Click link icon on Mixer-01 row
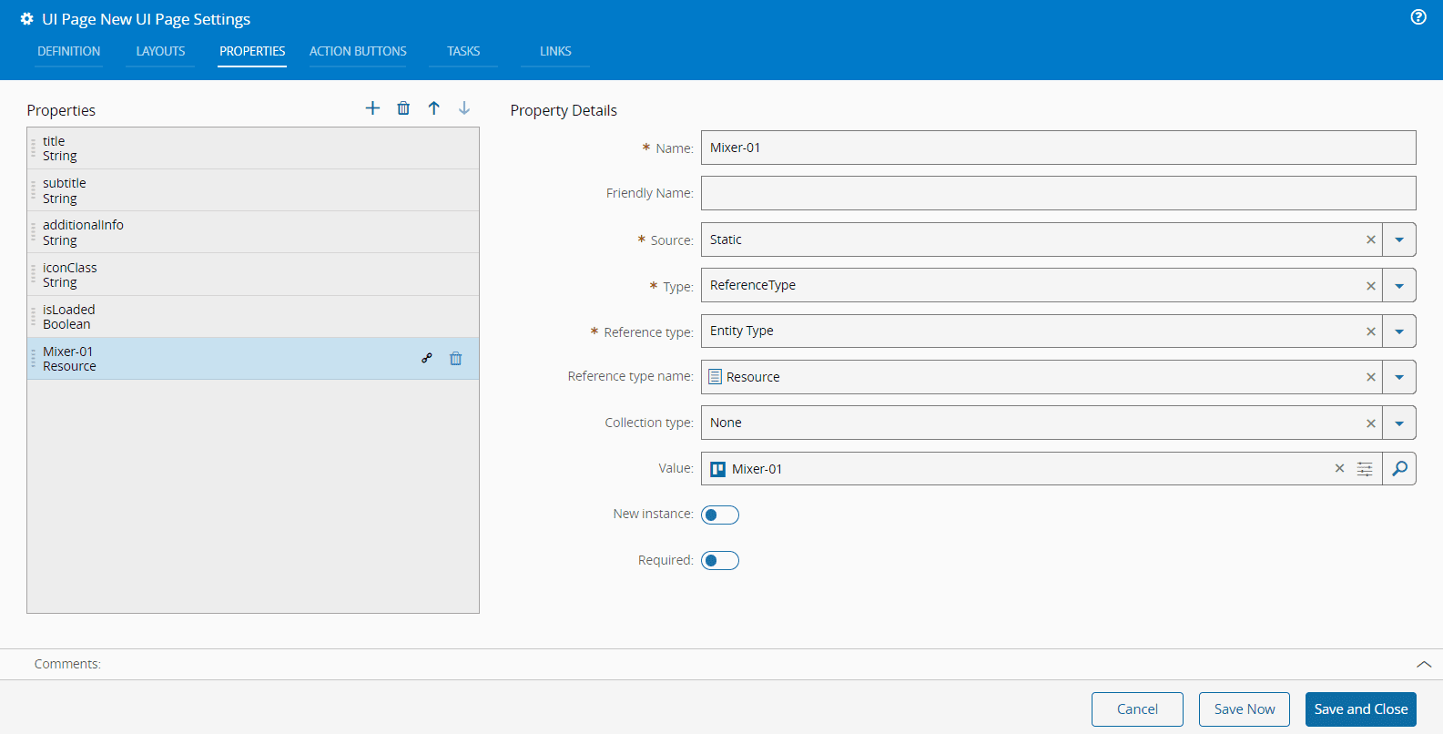Image resolution: width=1443 pixels, height=734 pixels. [x=427, y=359]
